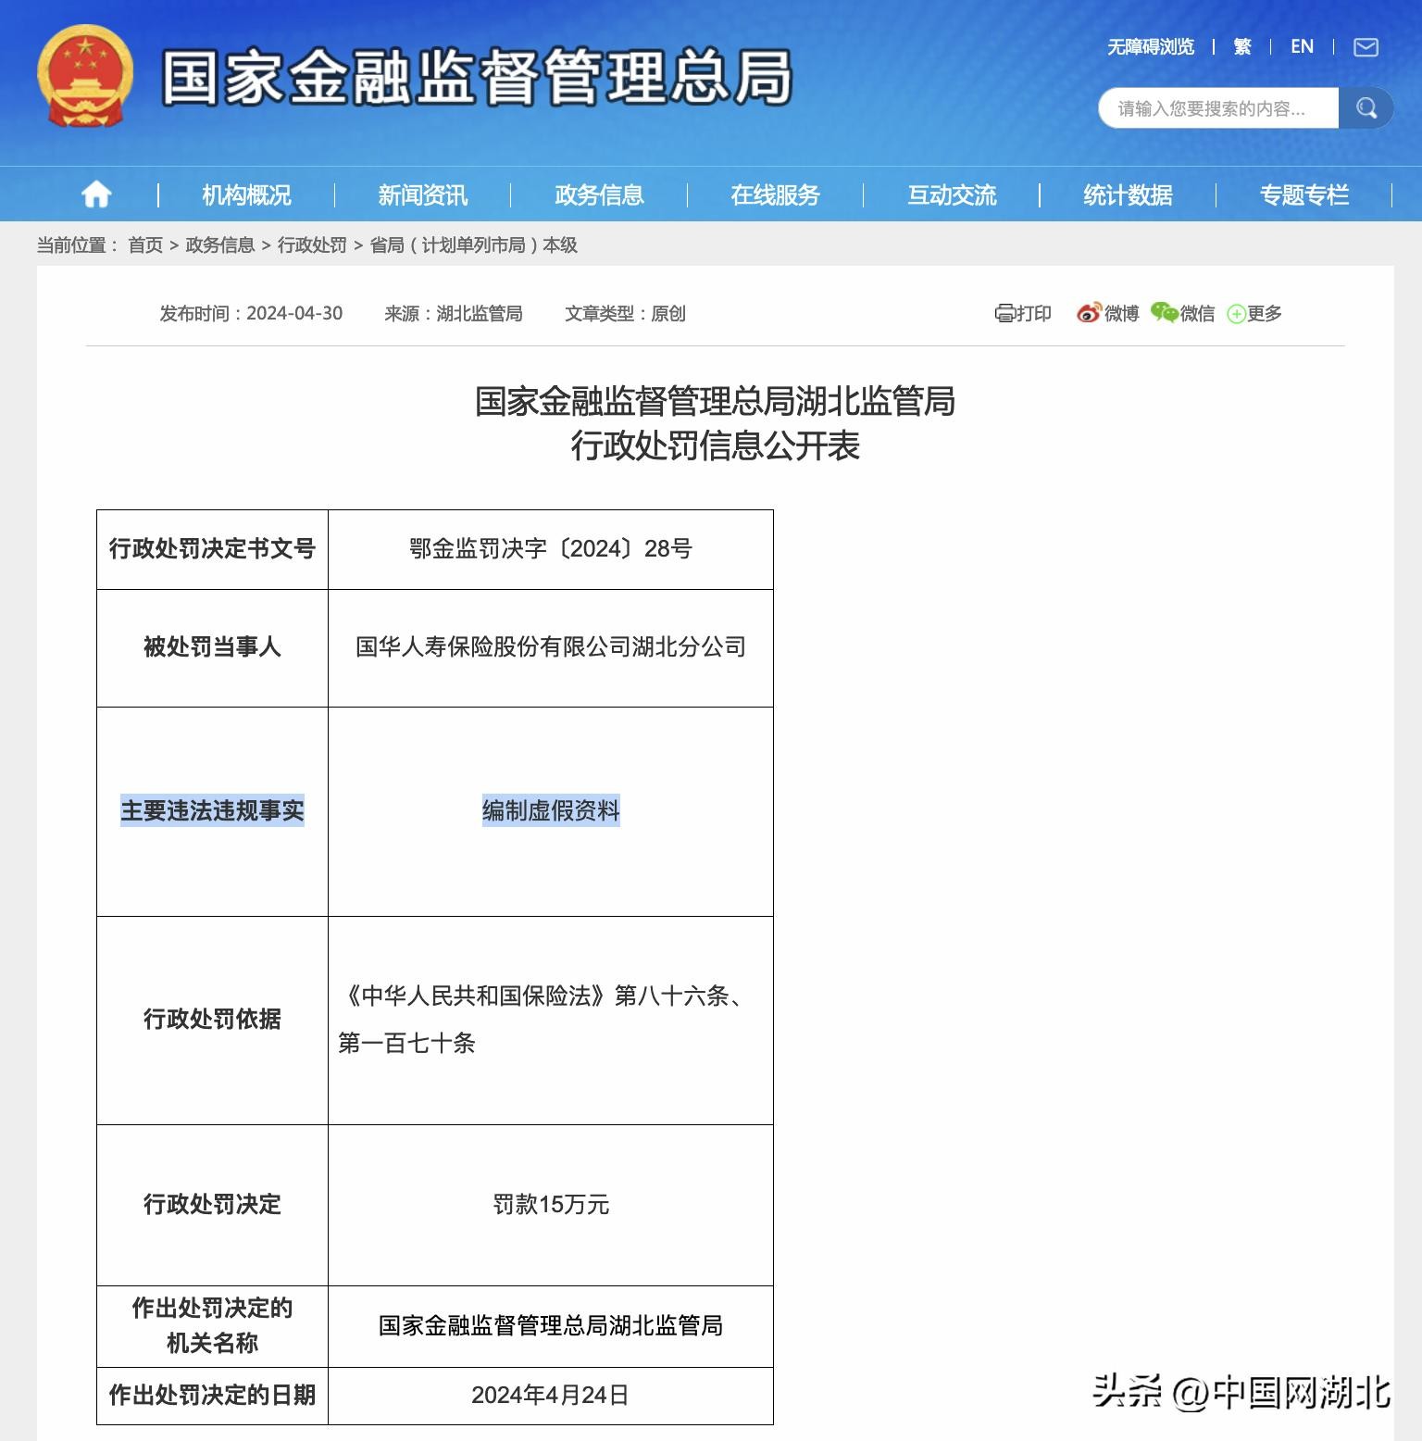The image size is (1422, 1441).
Task: Share via the WeChat icon
Action: [1164, 313]
